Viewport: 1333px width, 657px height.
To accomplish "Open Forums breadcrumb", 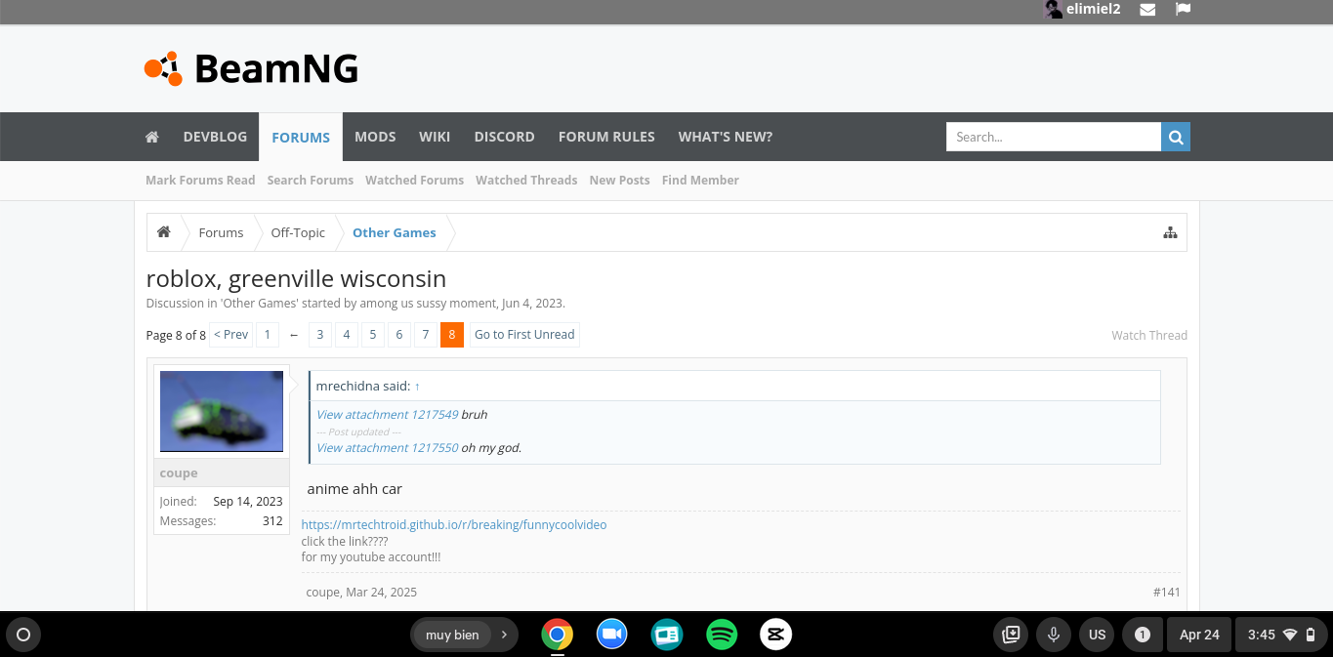I will 221,232.
